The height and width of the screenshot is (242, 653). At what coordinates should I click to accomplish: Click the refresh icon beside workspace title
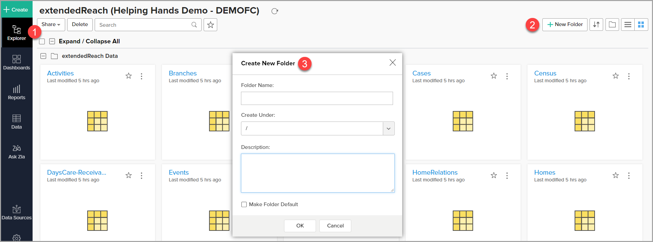[275, 11]
